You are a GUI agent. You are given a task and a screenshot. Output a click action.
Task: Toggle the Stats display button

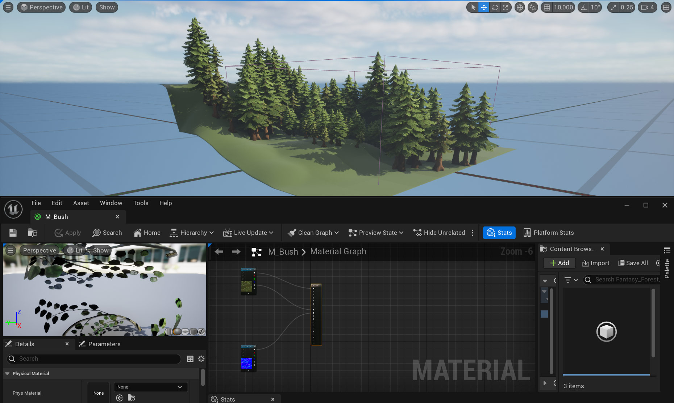pyautogui.click(x=499, y=233)
